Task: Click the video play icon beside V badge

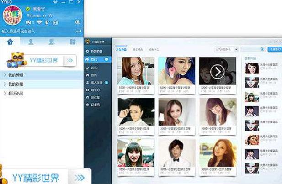Action: 55,23
